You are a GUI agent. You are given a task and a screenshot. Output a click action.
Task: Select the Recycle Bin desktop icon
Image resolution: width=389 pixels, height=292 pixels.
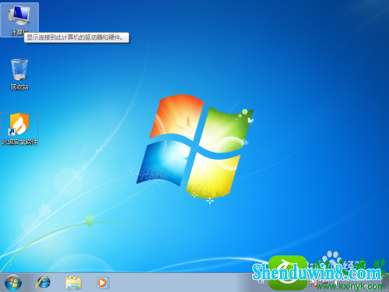coord(19,75)
